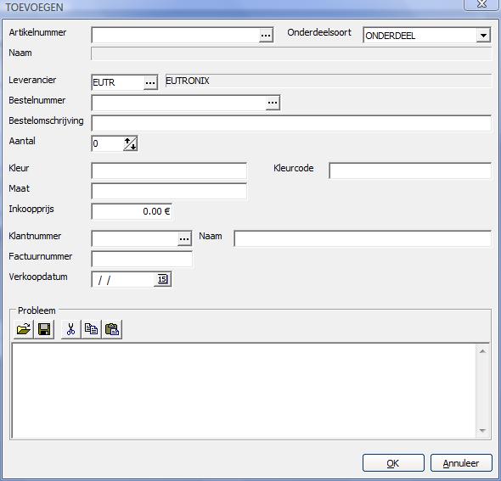Select the Inkoopprijs price field
This screenshot has height=481, width=501.
click(132, 211)
